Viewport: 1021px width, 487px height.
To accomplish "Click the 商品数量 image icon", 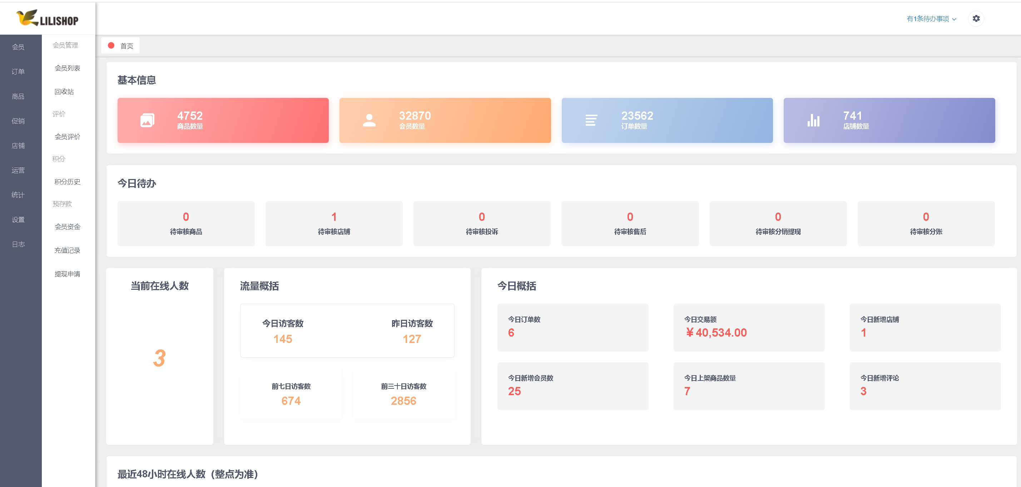I will pyautogui.click(x=148, y=120).
